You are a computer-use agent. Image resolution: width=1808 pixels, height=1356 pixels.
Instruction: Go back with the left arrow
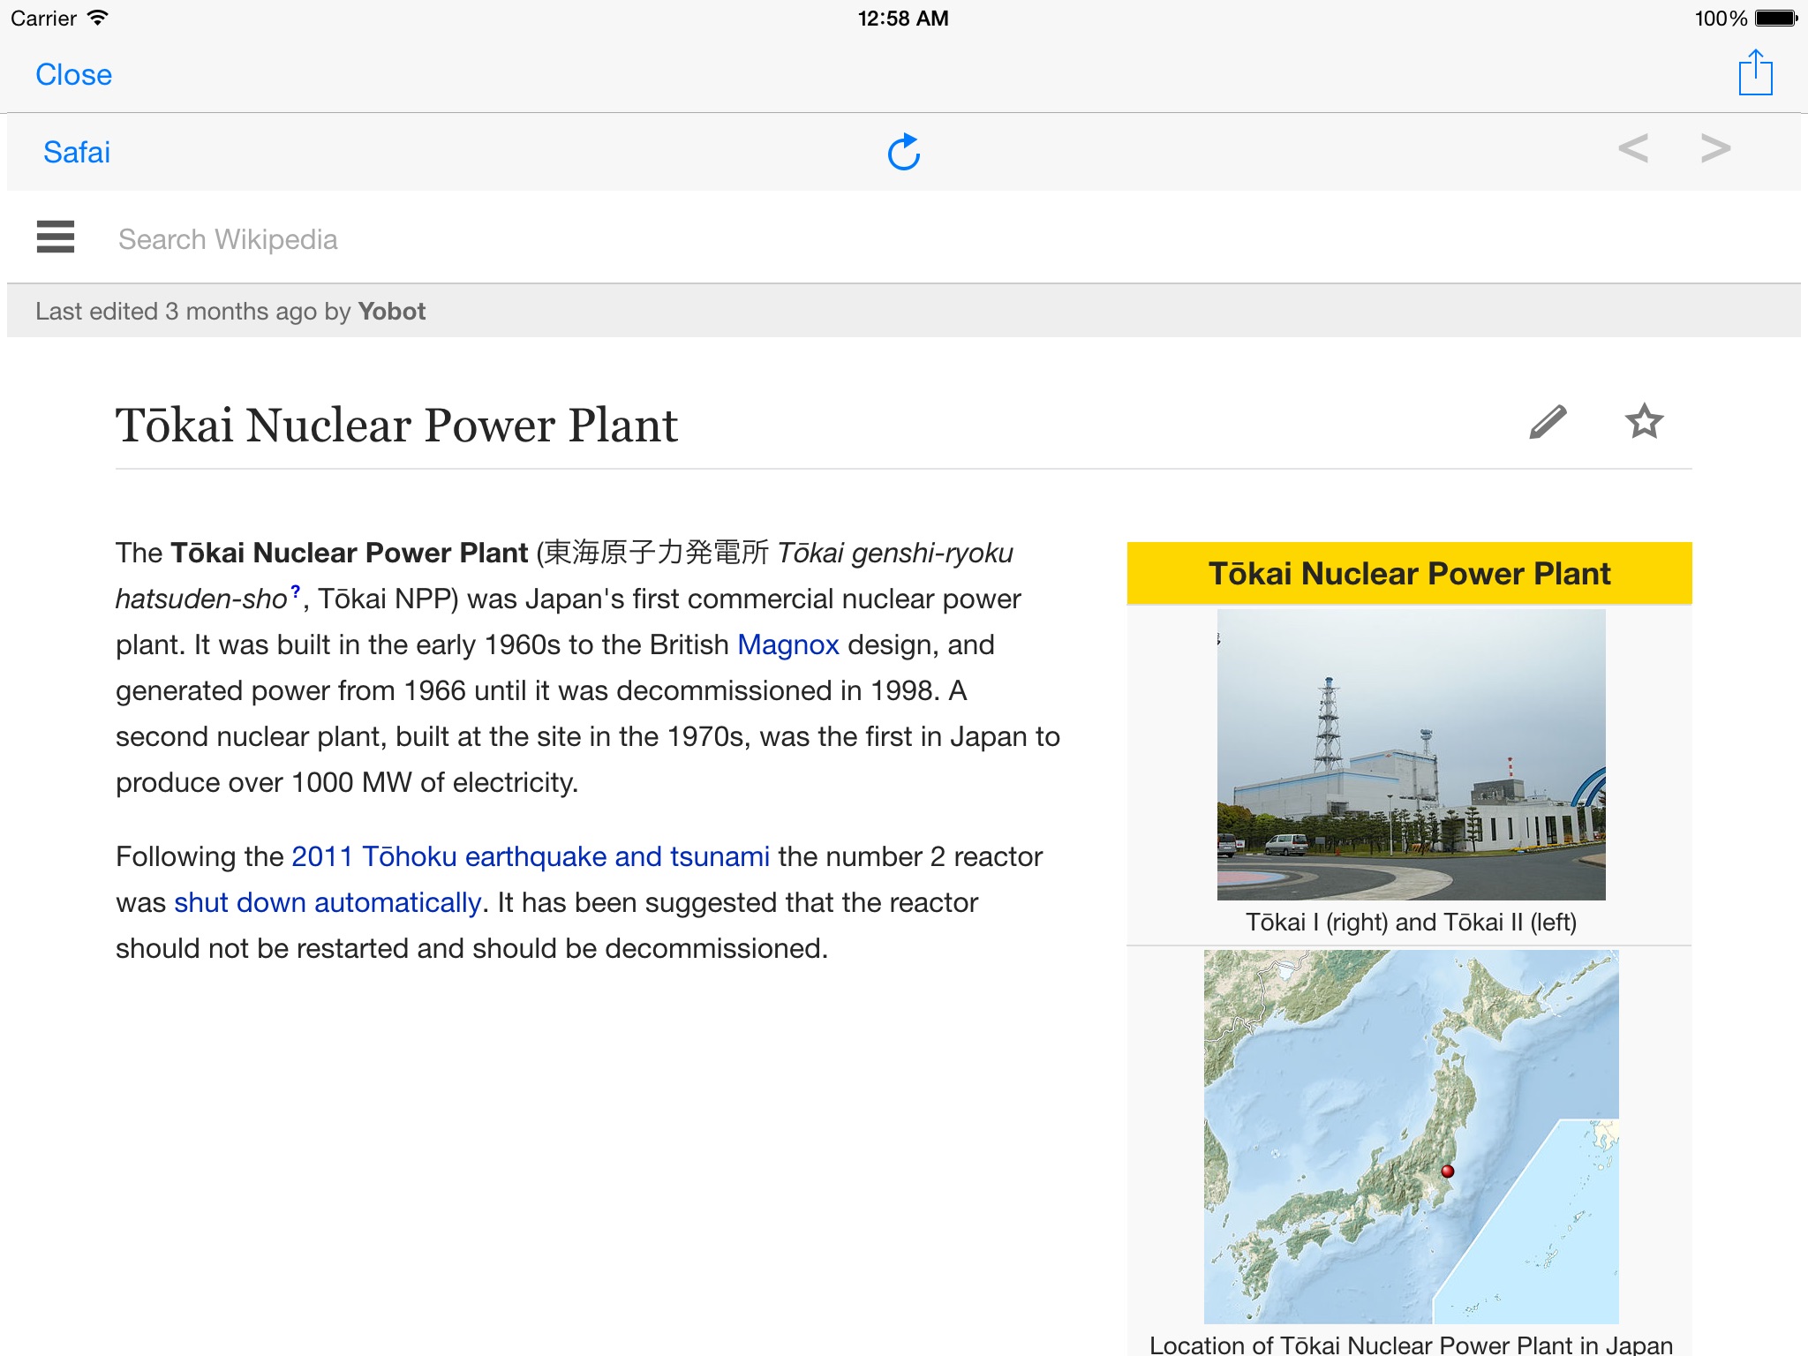coord(1632,149)
